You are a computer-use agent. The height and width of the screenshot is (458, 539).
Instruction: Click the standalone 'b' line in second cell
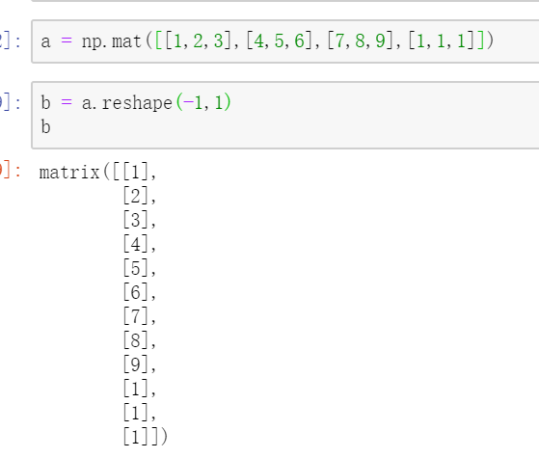click(45, 127)
